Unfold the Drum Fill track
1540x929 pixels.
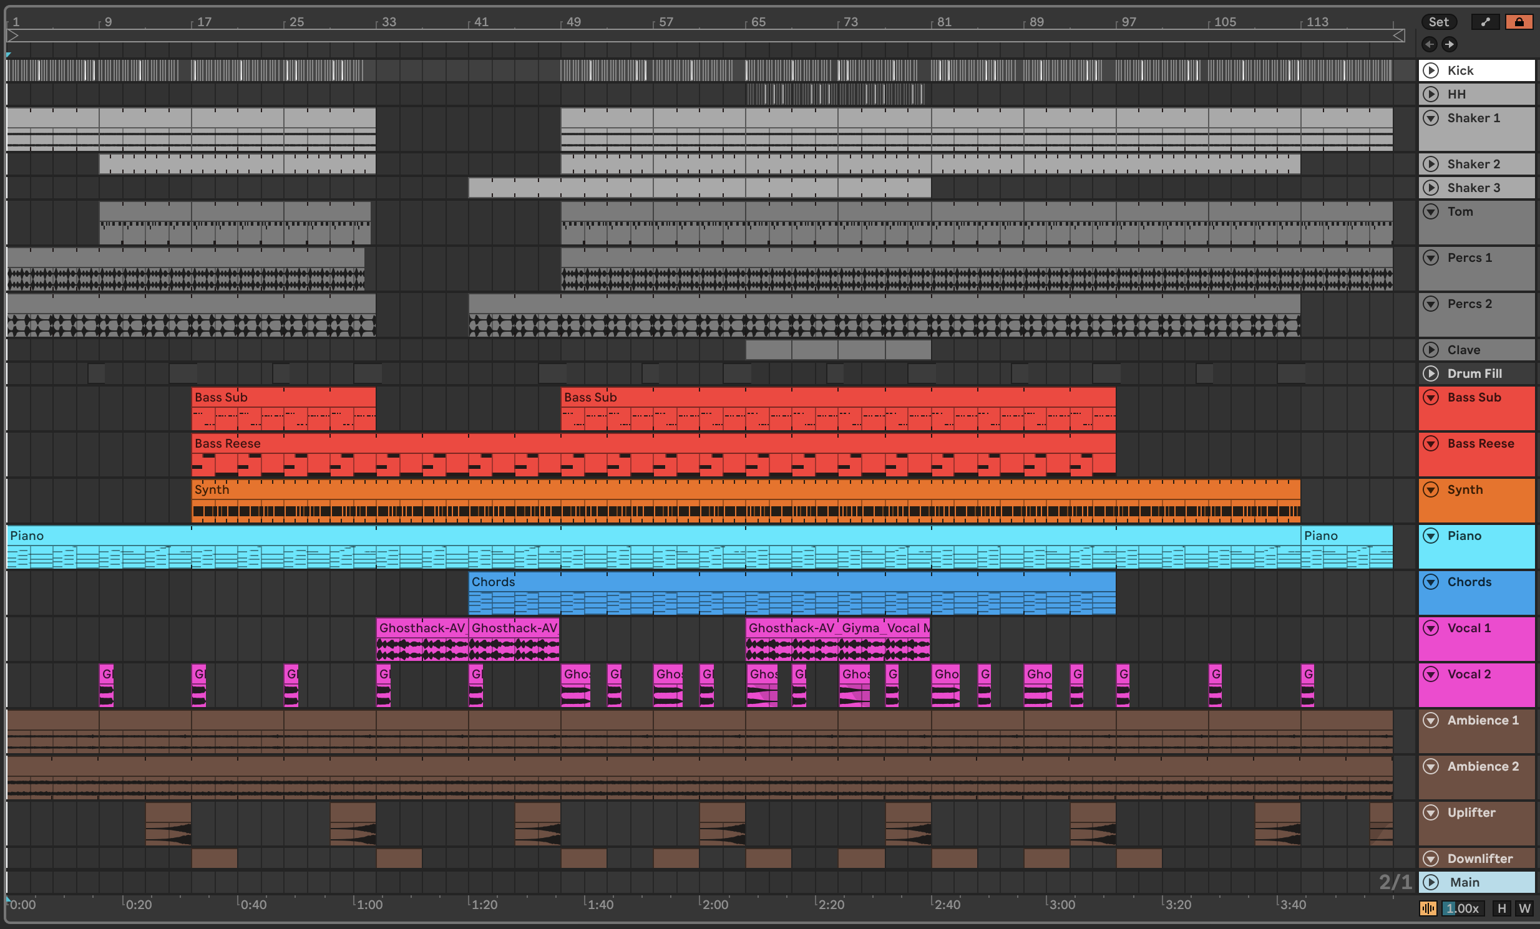tap(1431, 373)
